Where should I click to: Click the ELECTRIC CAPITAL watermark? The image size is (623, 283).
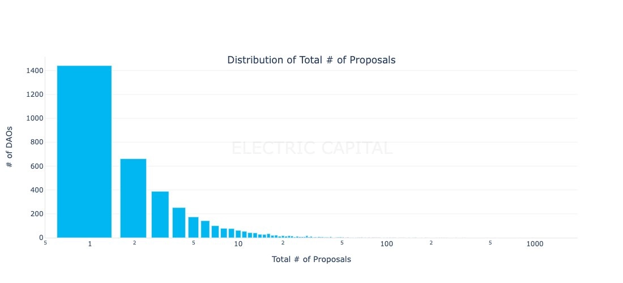[x=312, y=148]
